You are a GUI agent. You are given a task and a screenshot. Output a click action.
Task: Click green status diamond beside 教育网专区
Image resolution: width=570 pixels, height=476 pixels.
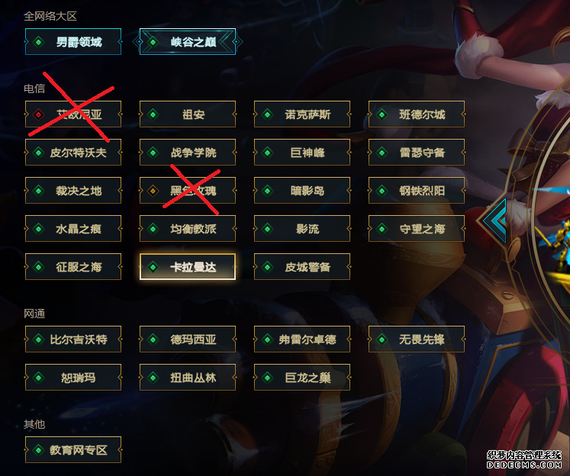coord(38,450)
